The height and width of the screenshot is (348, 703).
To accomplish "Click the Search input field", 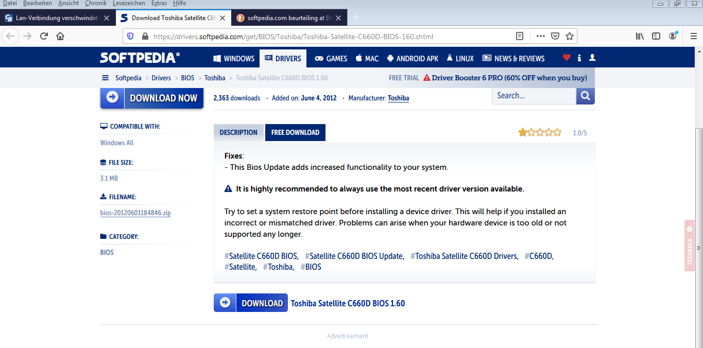I will click(x=534, y=96).
